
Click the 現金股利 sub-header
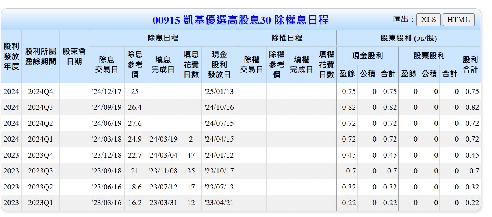point(368,56)
